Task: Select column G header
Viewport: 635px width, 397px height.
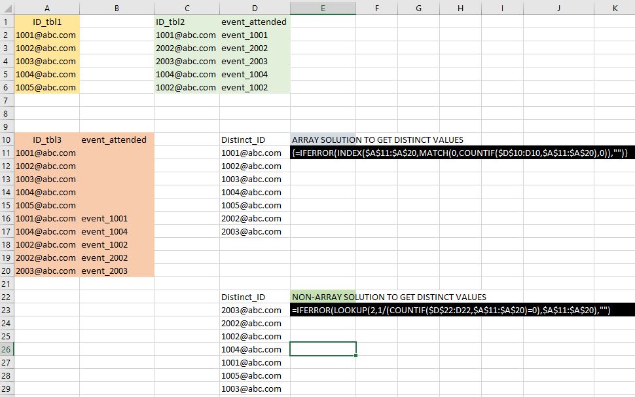Action: 418,8
